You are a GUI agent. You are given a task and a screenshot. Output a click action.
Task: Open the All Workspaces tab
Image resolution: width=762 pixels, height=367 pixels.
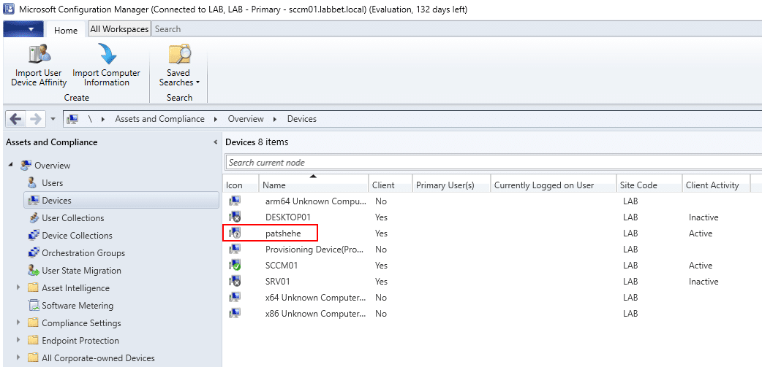(119, 29)
